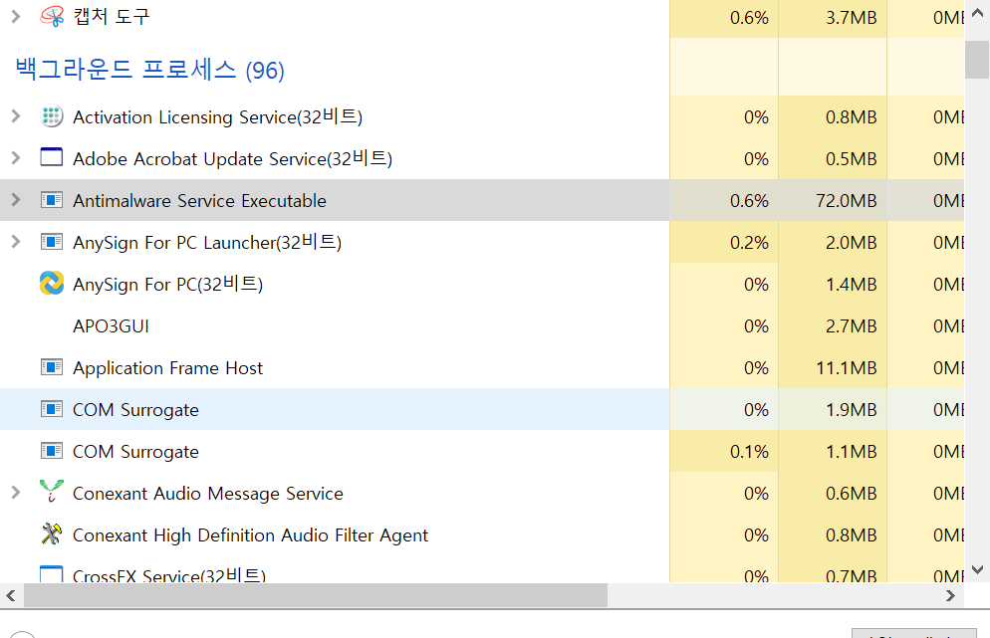Expand AnySign For PC Launcher row
Image resolution: width=990 pixels, height=638 pixels.
[x=16, y=242]
